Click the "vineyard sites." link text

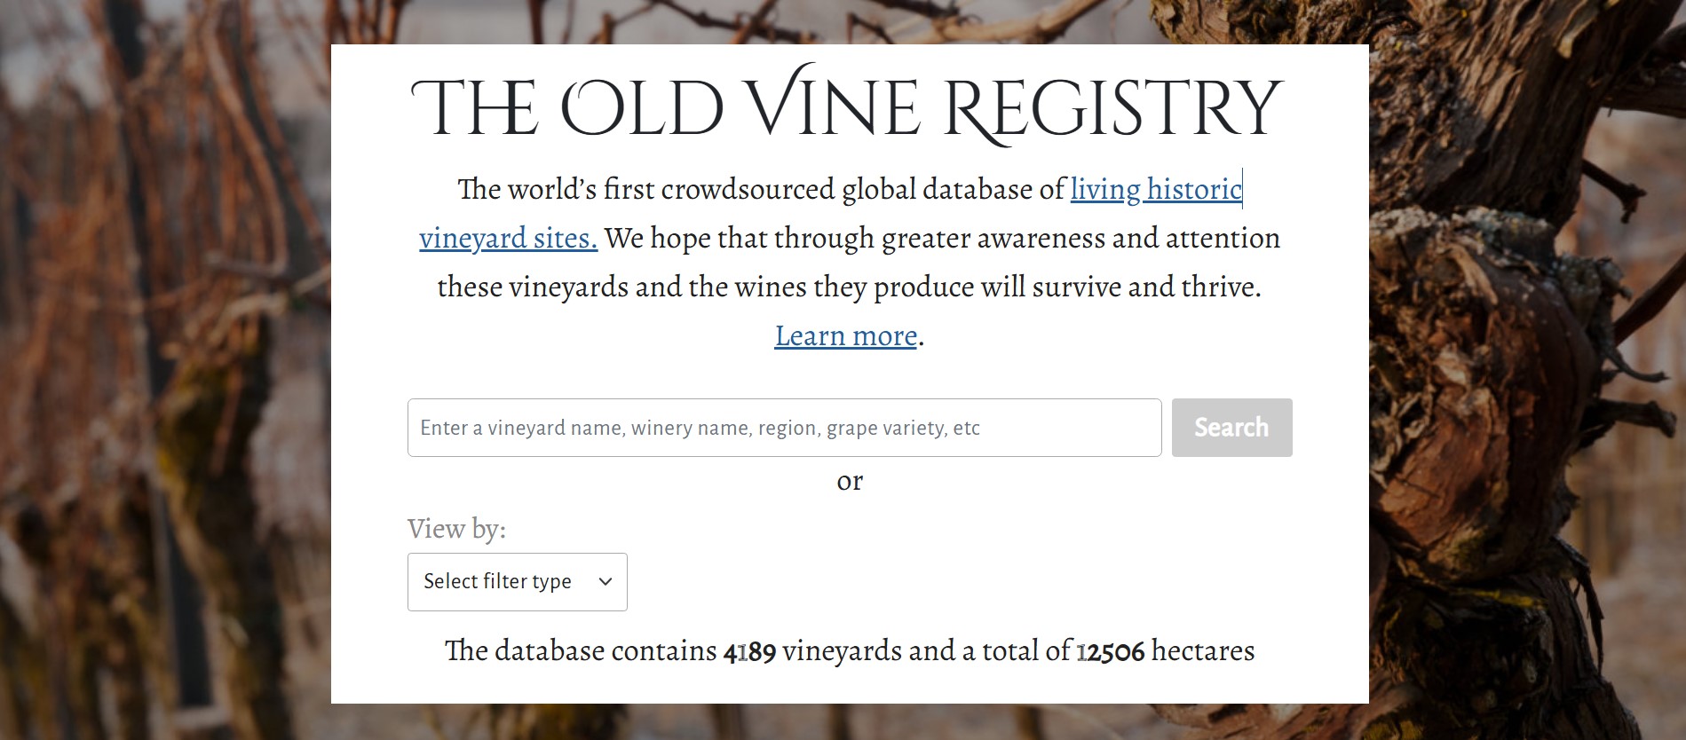(x=508, y=239)
